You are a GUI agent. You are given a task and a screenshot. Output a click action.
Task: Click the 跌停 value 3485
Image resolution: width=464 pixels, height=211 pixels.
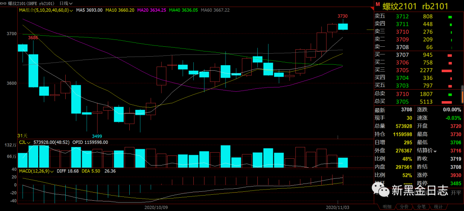456,184
